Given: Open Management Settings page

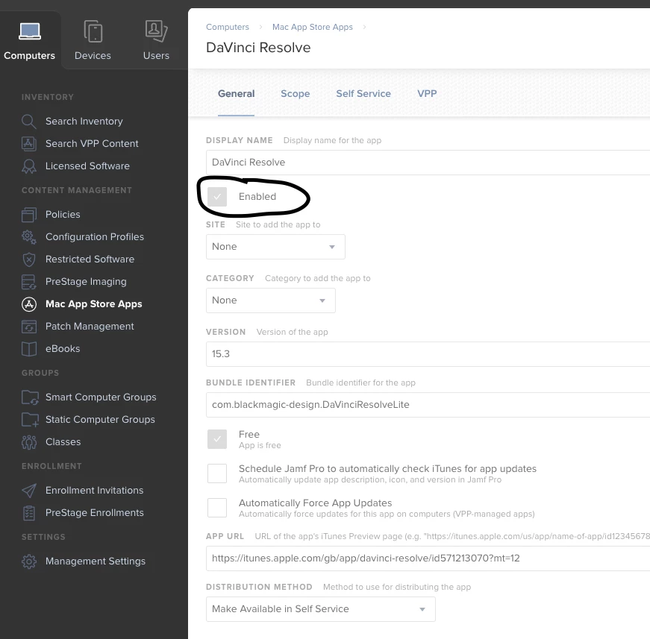Looking at the screenshot, I should [x=96, y=561].
